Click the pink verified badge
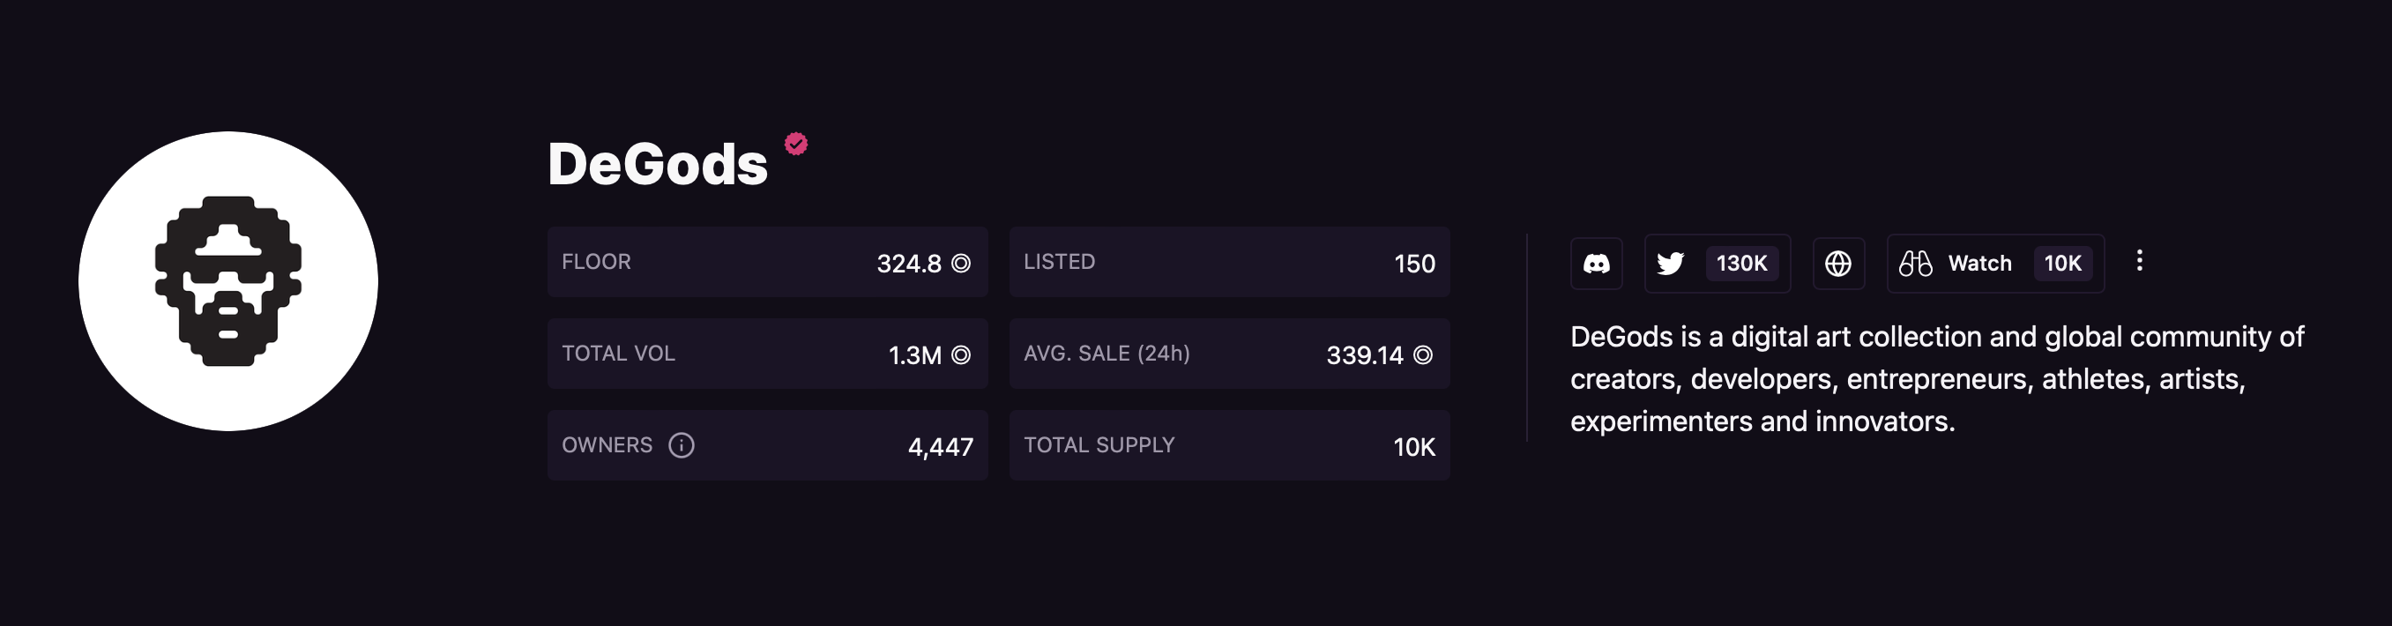Screen dimensions: 2392x626 point(796,144)
